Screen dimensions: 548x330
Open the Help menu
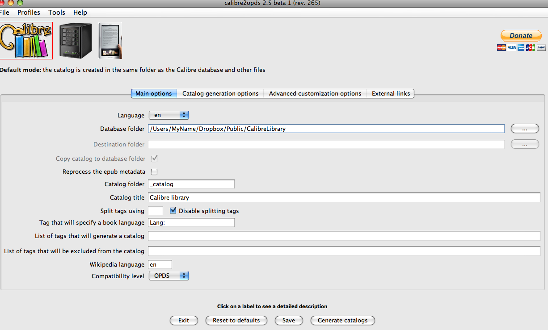pos(80,13)
